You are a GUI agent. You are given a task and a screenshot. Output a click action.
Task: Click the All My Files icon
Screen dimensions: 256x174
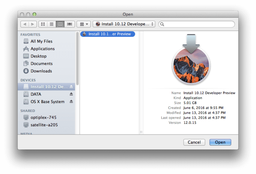26,41
